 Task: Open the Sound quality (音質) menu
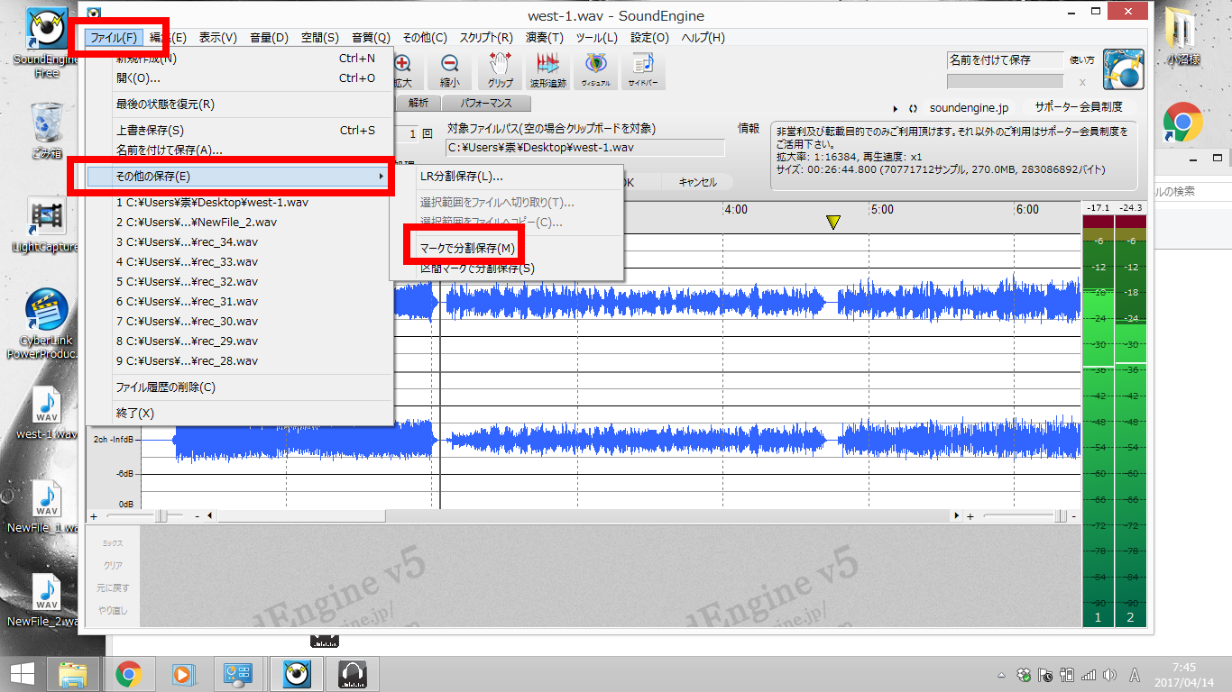point(371,38)
